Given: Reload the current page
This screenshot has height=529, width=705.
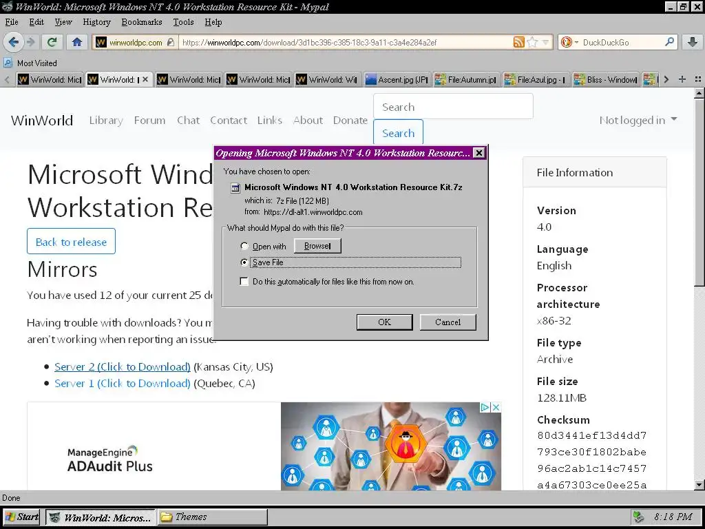Looking at the screenshot, I should (x=52, y=42).
